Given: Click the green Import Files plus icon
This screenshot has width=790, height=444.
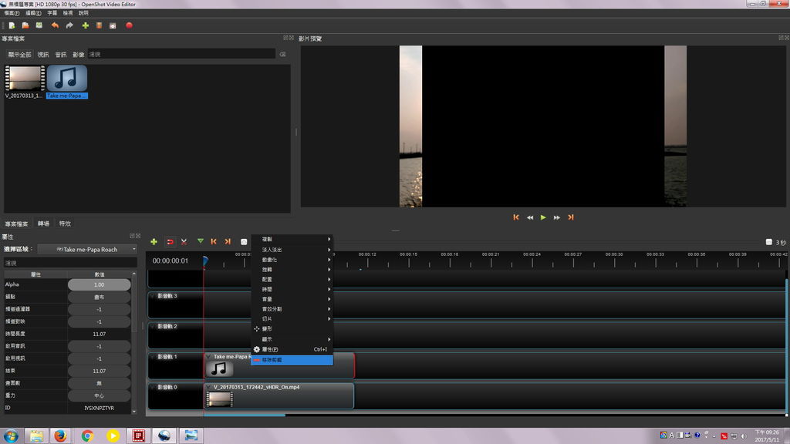Looking at the screenshot, I should click(x=85, y=25).
